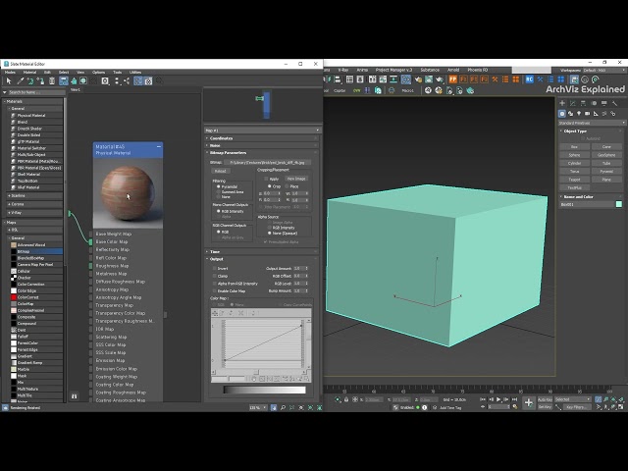This screenshot has height=471, width=628.
Task: Click the Assign Material to Selection icon
Action: 41,81
